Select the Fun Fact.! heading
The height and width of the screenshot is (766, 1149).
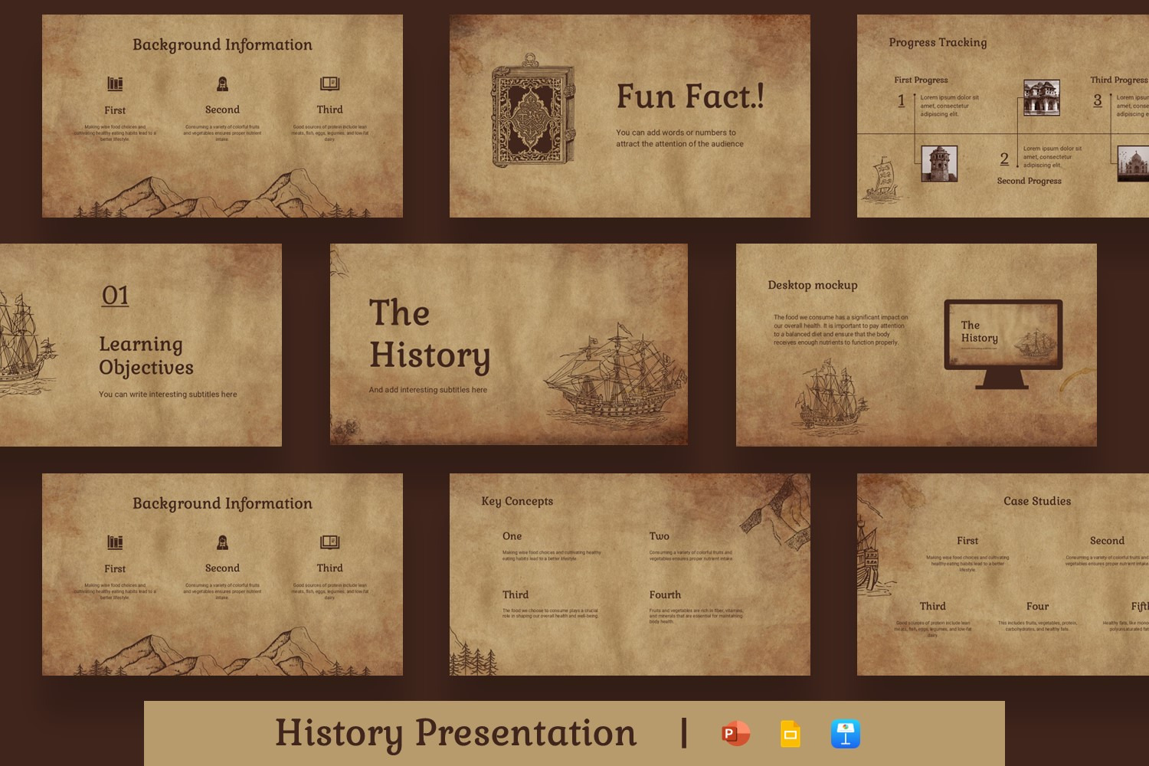tap(689, 97)
